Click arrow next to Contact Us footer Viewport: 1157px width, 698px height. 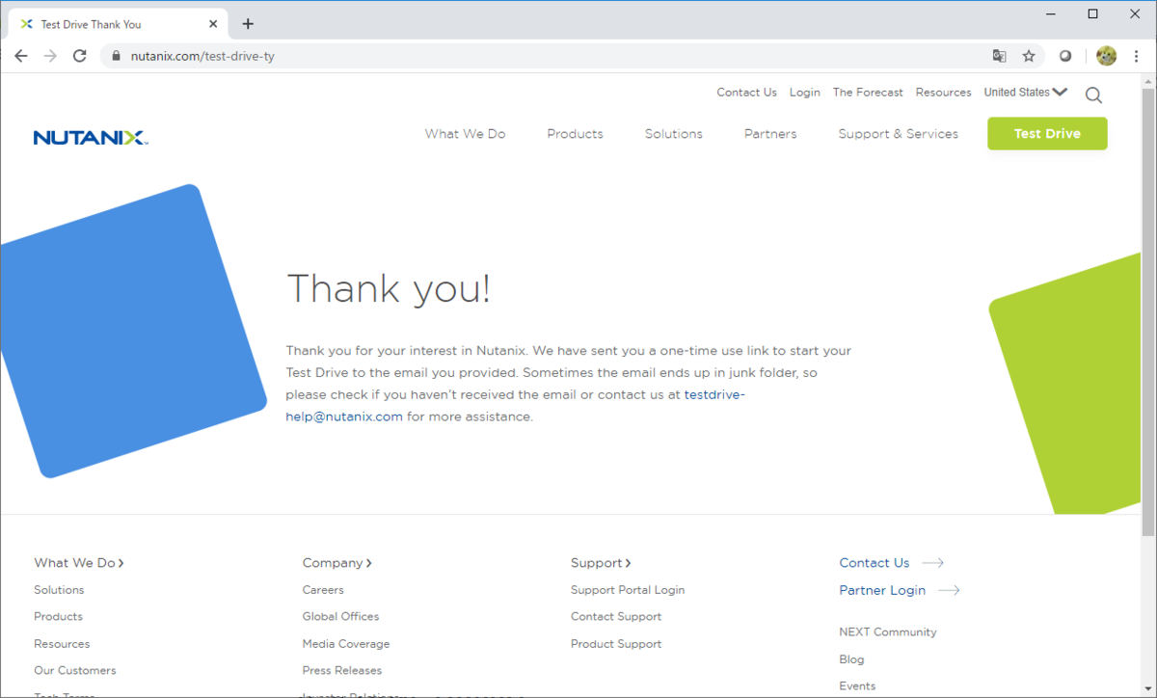pyautogui.click(x=932, y=563)
